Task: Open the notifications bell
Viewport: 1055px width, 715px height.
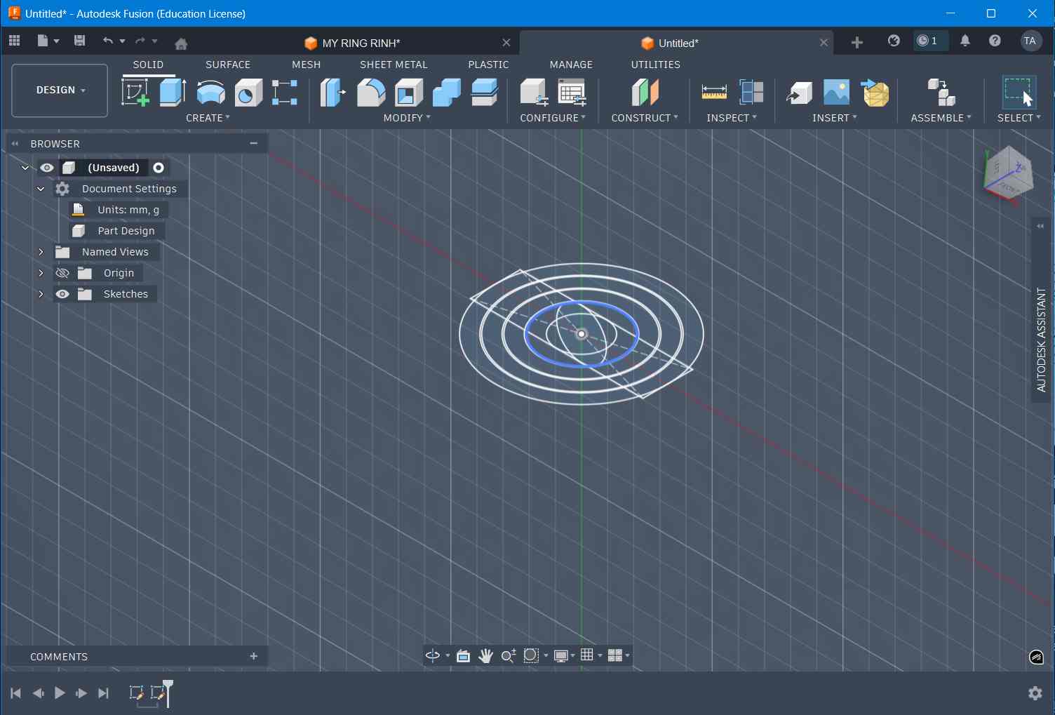Action: click(x=965, y=41)
